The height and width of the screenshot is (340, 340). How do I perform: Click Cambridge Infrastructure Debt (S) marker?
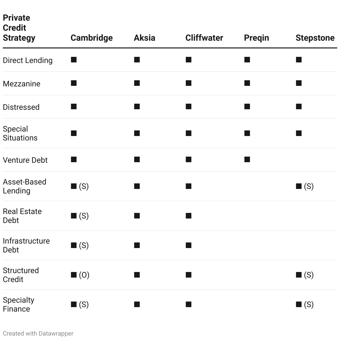point(80,246)
